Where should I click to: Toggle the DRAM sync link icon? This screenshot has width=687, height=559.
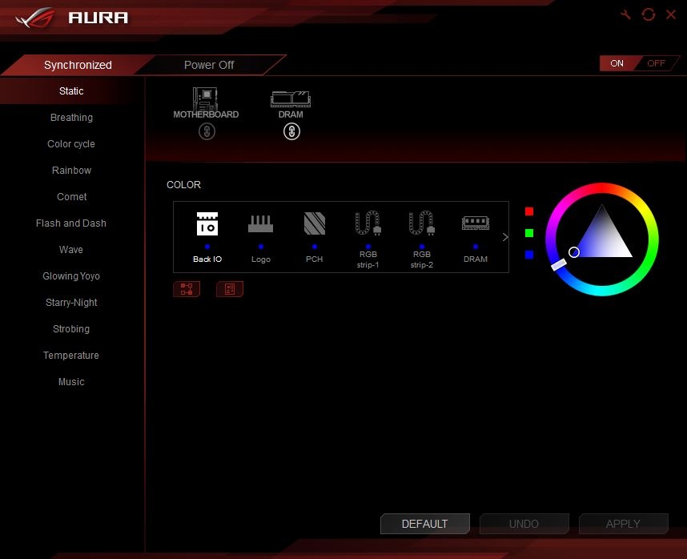291,131
